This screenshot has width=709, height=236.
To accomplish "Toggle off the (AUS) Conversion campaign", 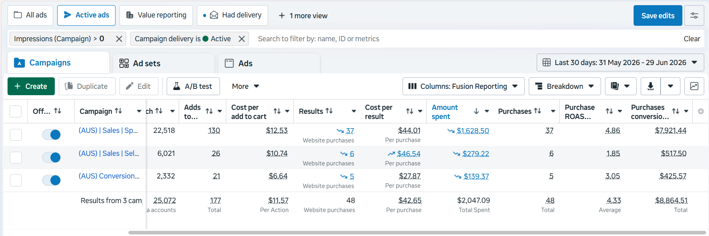I will pos(51,180).
